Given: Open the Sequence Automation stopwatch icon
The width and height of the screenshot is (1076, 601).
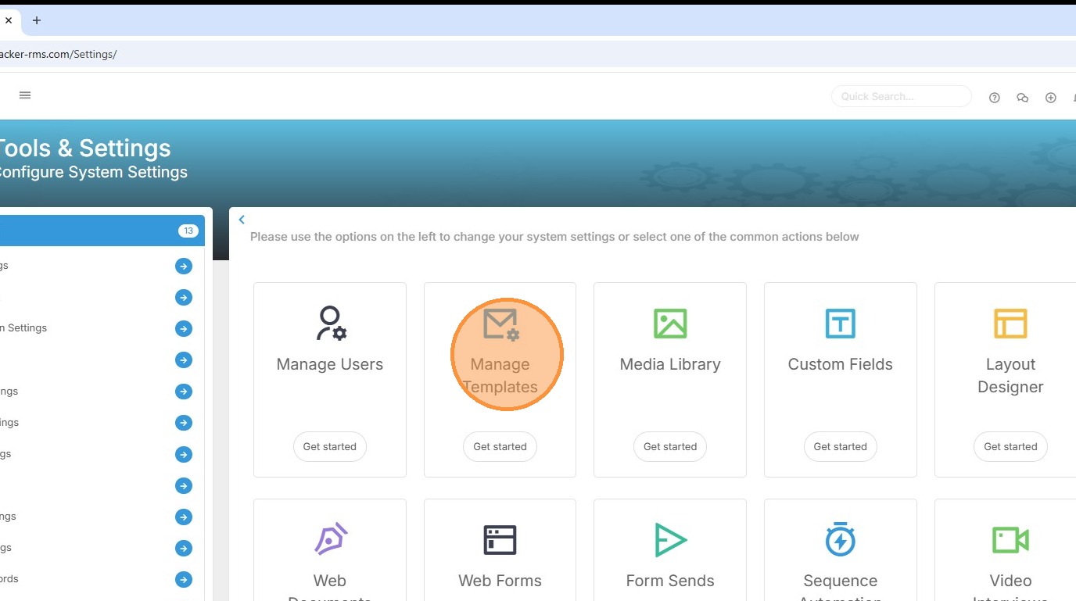Looking at the screenshot, I should click(840, 539).
